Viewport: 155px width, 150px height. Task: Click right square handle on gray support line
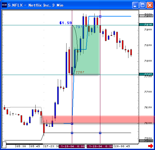(100, 133)
